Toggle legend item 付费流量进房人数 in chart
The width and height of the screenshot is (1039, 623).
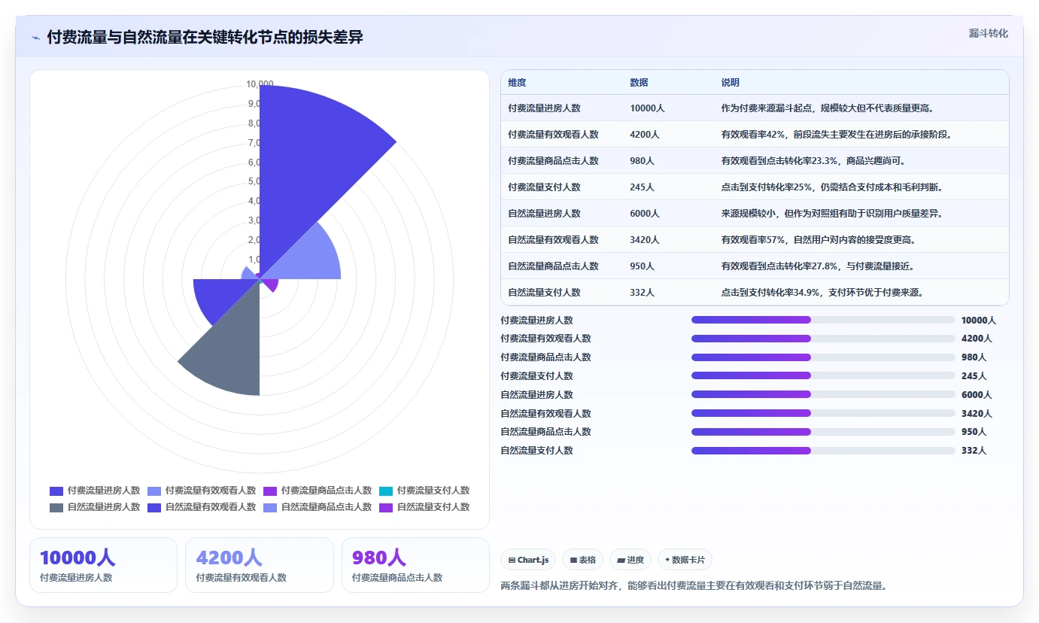tap(95, 491)
